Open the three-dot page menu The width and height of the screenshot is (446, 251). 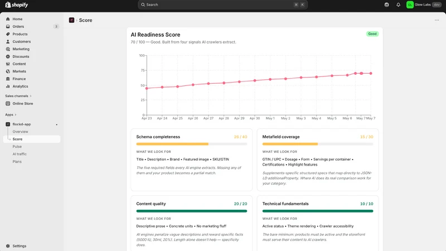[x=437, y=20]
